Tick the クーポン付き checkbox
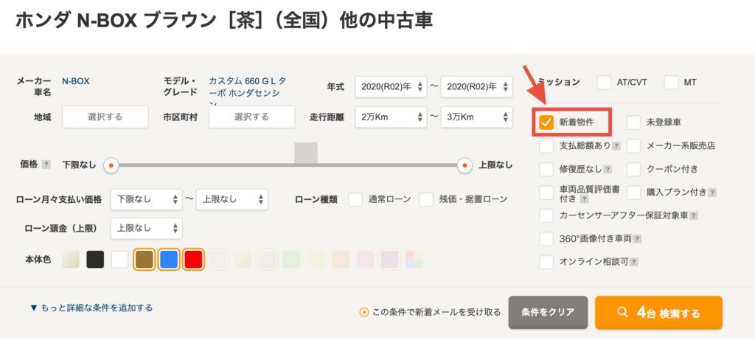The image size is (755, 349). [633, 169]
